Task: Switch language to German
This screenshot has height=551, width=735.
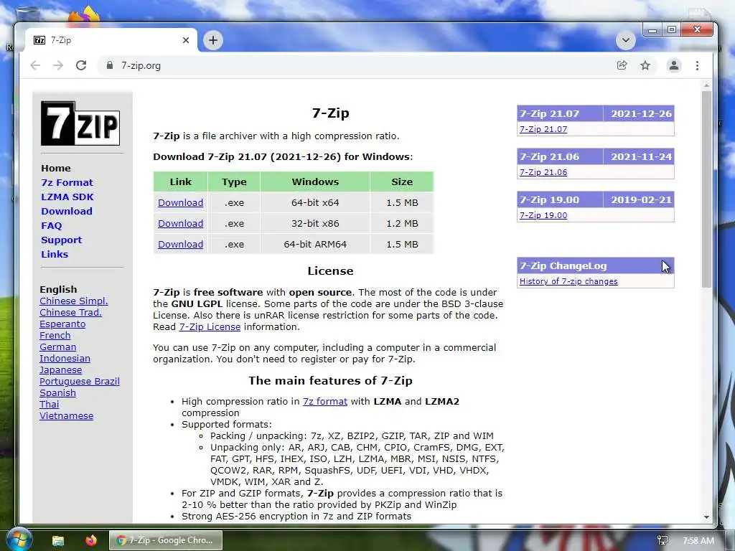Action: pos(57,347)
